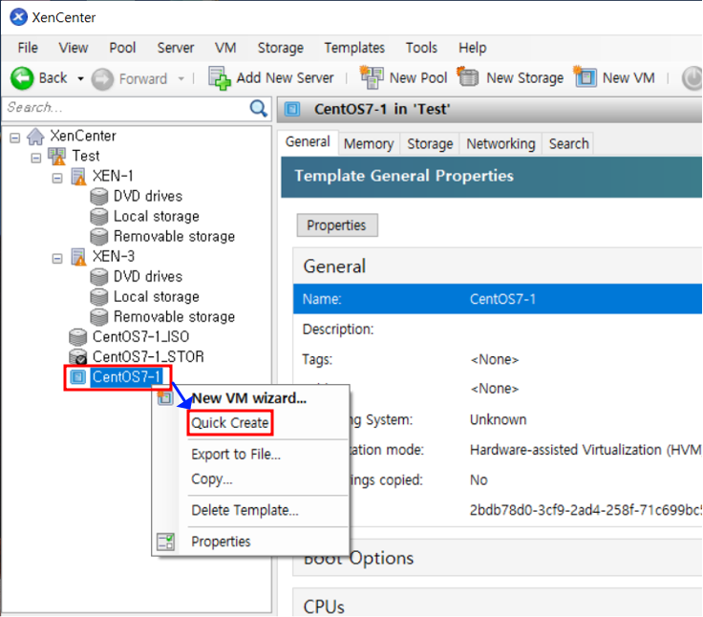Choose Quick Create from context menu

(x=230, y=423)
